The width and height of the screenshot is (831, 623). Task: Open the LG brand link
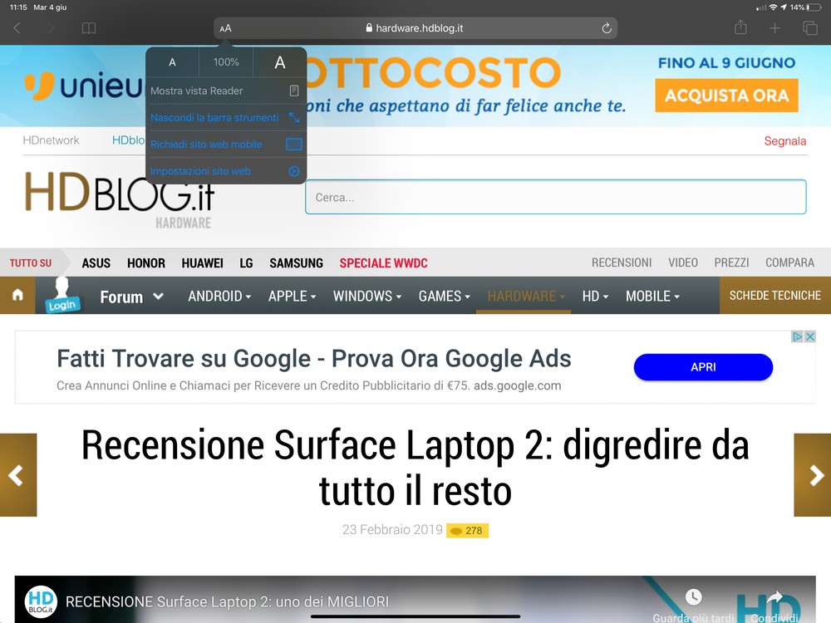pyautogui.click(x=247, y=262)
